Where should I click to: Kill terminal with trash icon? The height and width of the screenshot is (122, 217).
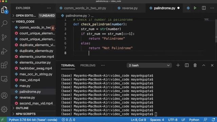(195, 65)
